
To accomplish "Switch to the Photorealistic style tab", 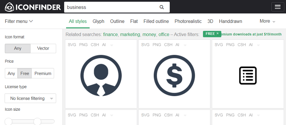I will (188, 21).
